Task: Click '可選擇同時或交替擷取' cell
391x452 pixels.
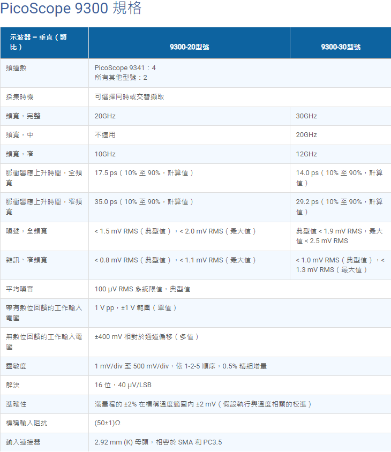Action: coord(129,97)
